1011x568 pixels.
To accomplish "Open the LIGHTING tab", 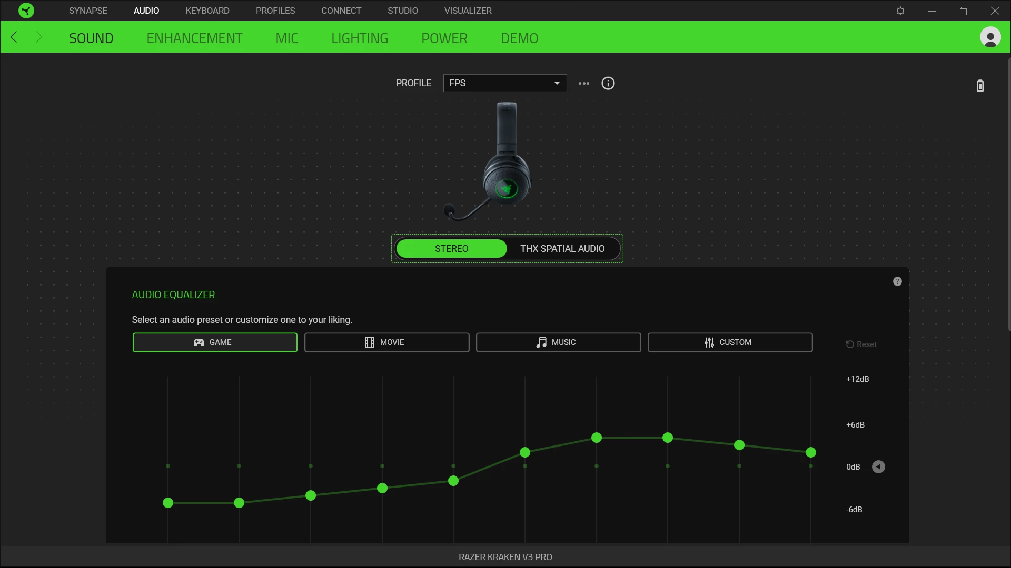I will point(360,38).
